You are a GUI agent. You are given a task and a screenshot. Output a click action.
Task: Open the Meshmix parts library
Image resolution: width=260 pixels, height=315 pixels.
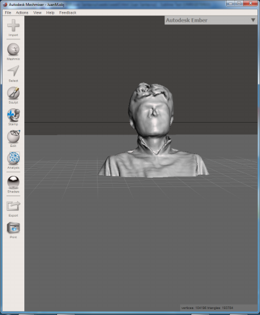[13, 52]
